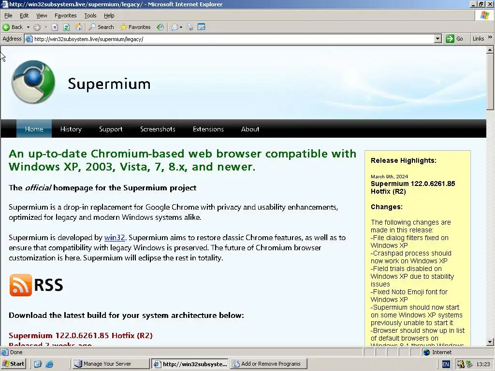Image resolution: width=495 pixels, height=371 pixels.
Task: Open the Favorites menu in menu bar
Action: [x=65, y=15]
